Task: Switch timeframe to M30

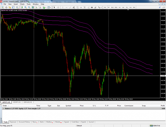Action: (116, 7)
